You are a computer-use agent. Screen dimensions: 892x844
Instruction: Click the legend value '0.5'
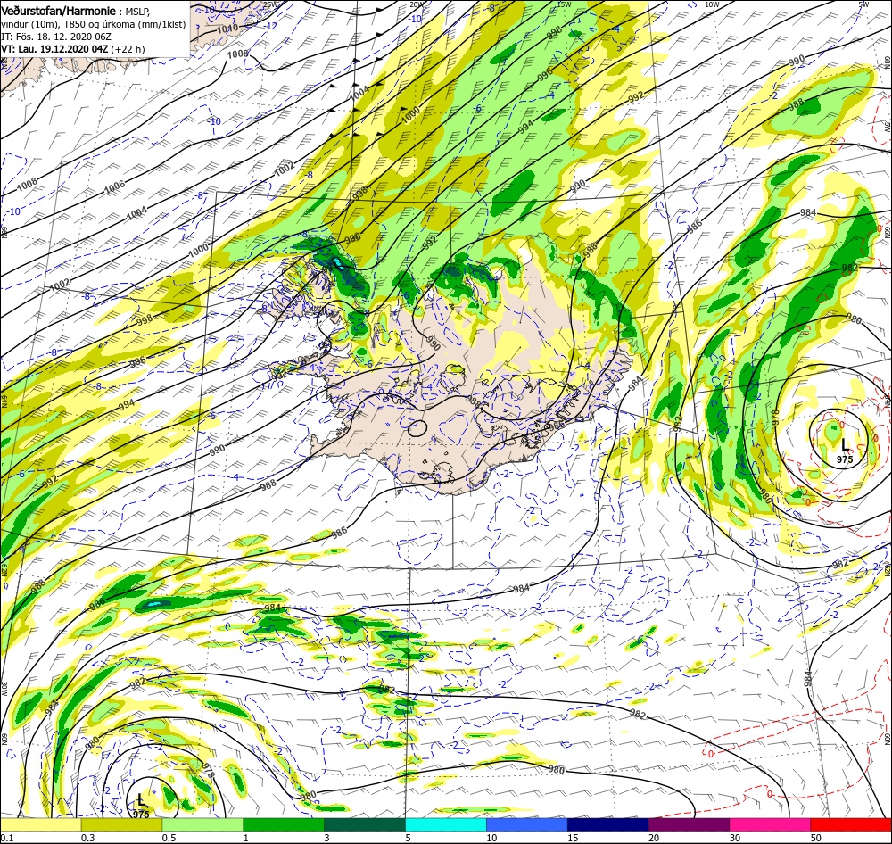(x=169, y=838)
